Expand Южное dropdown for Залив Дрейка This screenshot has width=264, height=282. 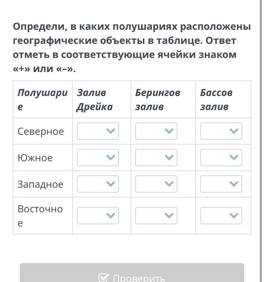tap(98, 158)
